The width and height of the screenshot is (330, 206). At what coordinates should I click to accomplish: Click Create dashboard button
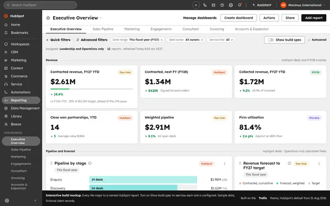[239, 18]
